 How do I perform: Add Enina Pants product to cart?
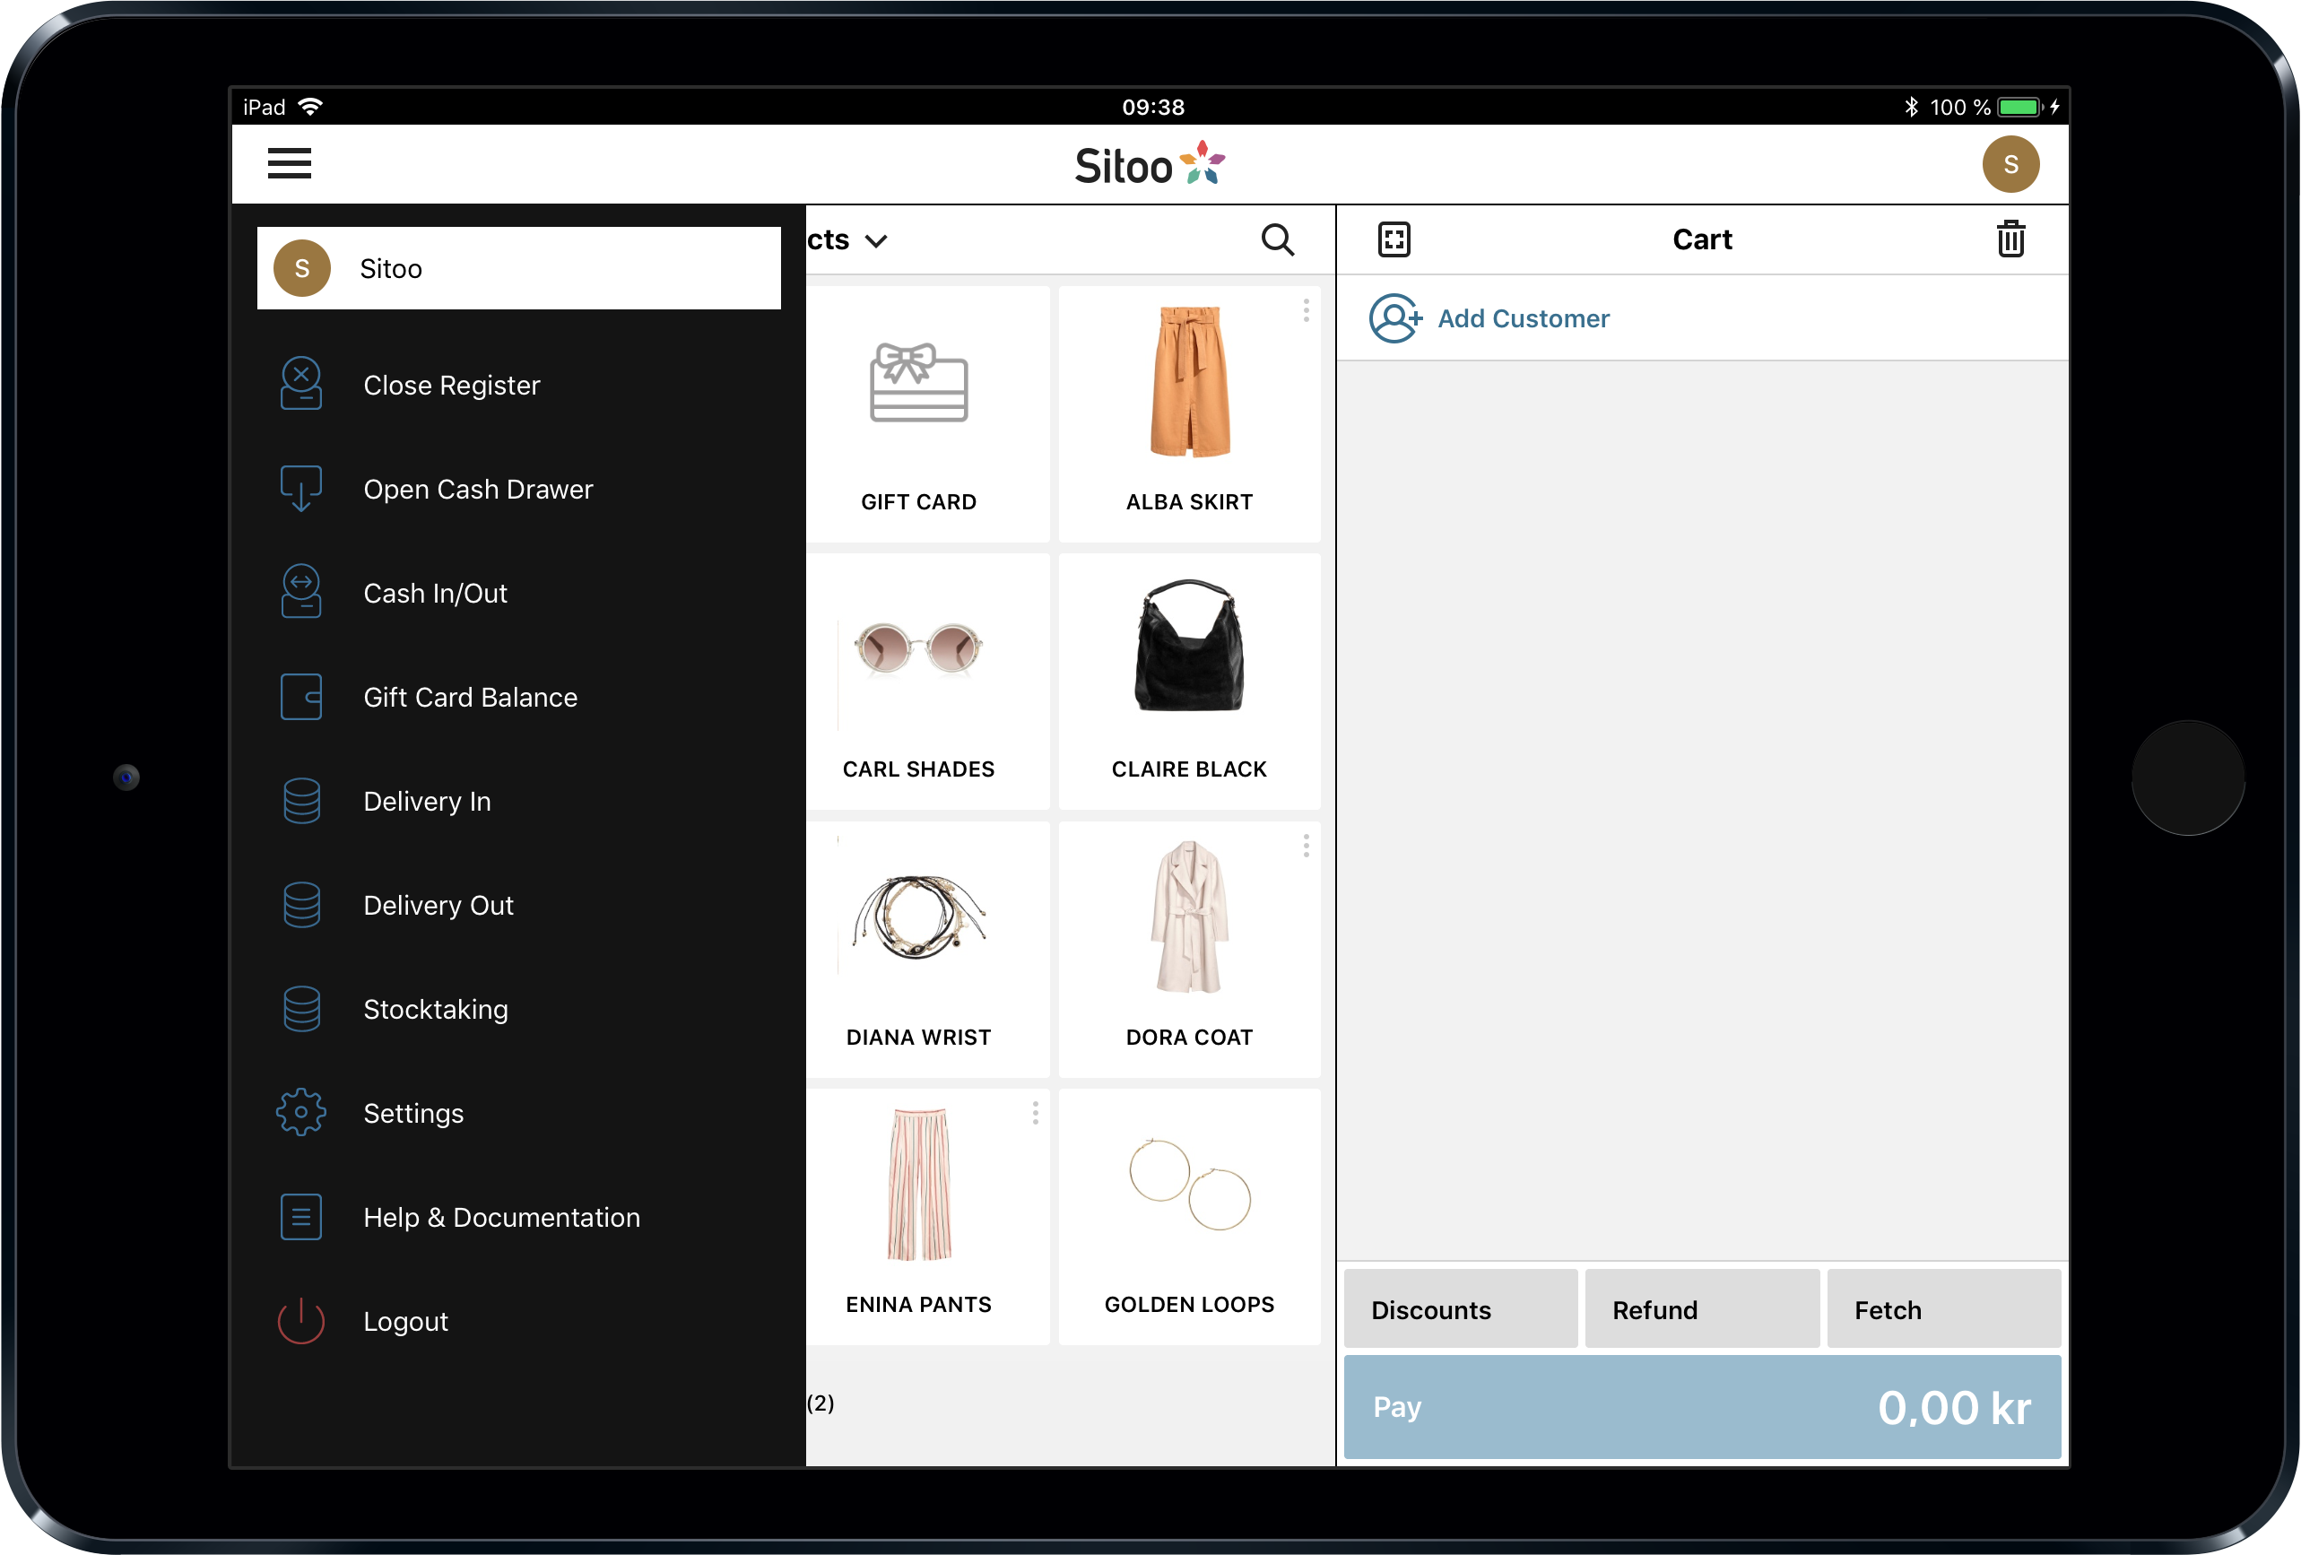[x=928, y=1217]
